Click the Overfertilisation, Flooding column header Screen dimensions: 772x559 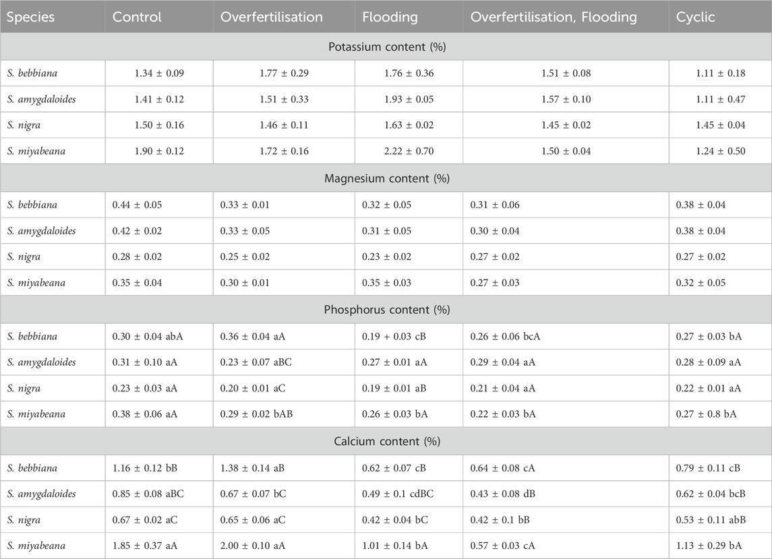point(554,17)
